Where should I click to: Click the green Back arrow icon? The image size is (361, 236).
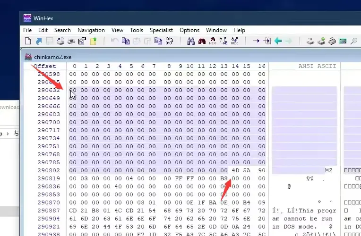point(278,41)
